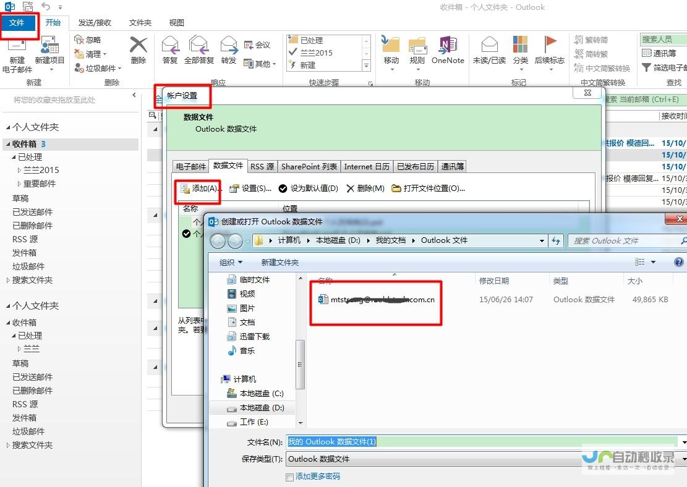
Task: Expand first Search Folders node
Action: [8, 281]
